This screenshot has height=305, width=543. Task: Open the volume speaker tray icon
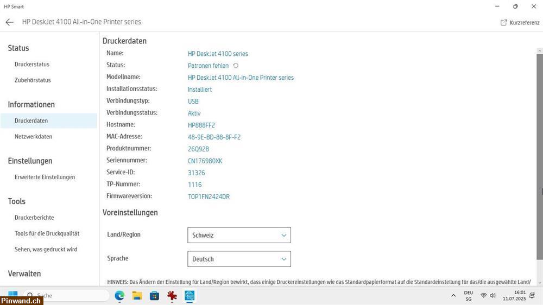click(x=493, y=295)
